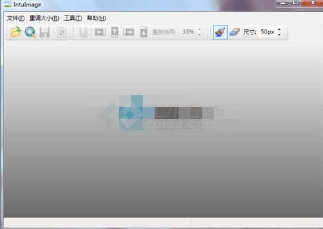Image resolution: width=323 pixels, height=229 pixels.
Task: Click the magnifier preview icon
Action: tap(30, 32)
